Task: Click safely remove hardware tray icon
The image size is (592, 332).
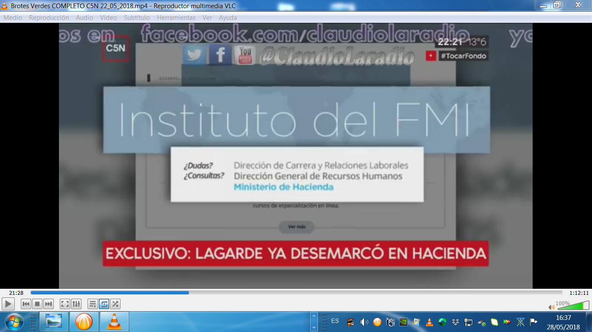Action: pyautogui.click(x=481, y=322)
